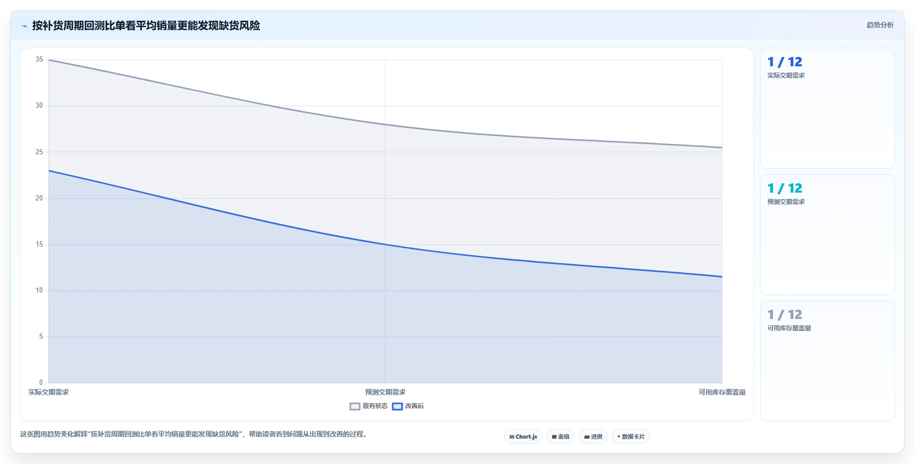Open the 实际交期需求 1/12 card
The width and height of the screenshot is (915, 464).
(x=827, y=108)
